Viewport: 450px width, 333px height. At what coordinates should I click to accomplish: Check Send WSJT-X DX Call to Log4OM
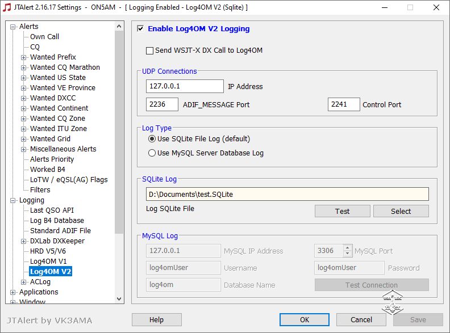click(149, 50)
